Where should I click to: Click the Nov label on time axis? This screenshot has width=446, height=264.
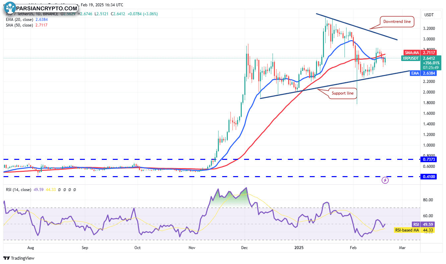point(192,248)
